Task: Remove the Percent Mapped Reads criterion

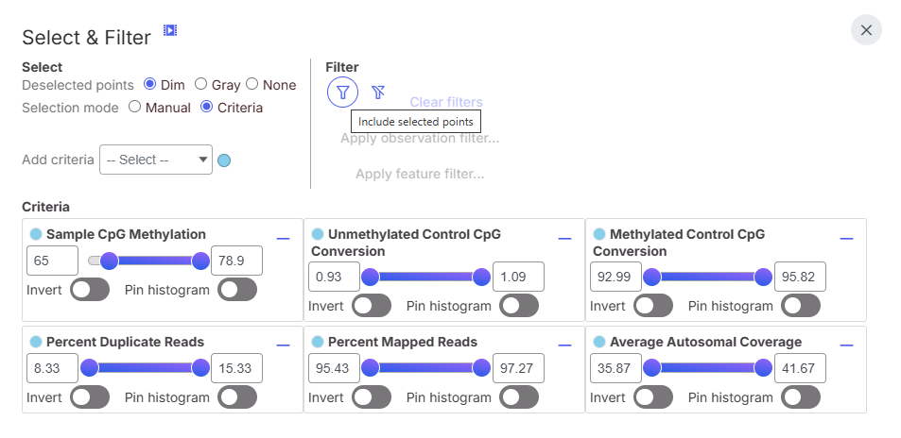Action: pyautogui.click(x=564, y=345)
